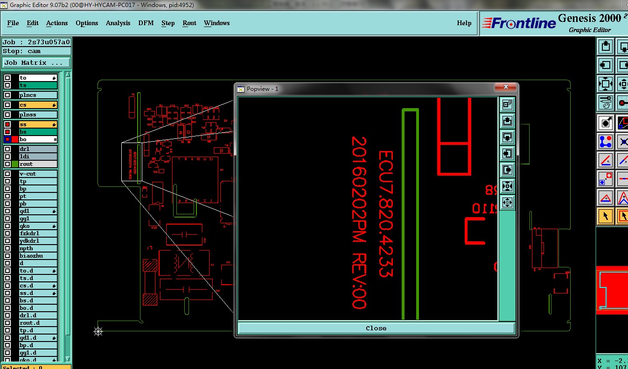Toggle display checkbox for layer rout

(x=7, y=164)
